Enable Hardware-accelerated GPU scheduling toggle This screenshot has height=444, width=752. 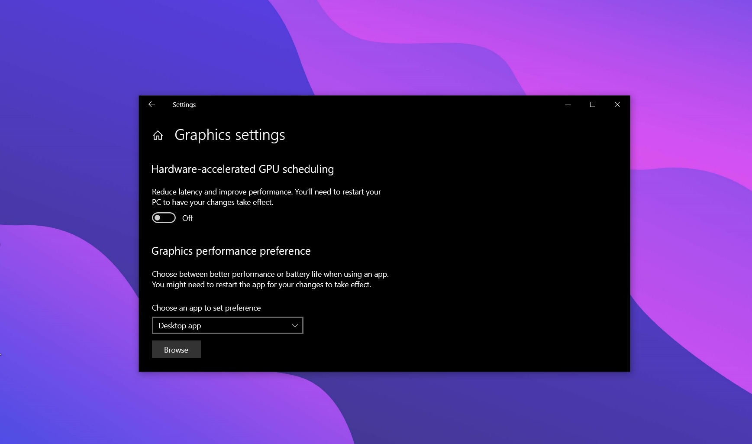pos(164,218)
